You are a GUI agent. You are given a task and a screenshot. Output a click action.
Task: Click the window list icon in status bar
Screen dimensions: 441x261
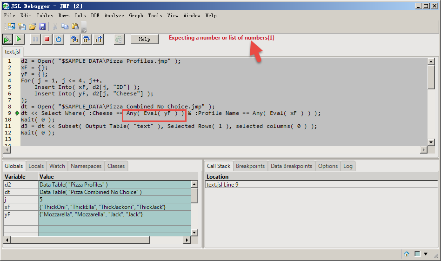(417, 254)
